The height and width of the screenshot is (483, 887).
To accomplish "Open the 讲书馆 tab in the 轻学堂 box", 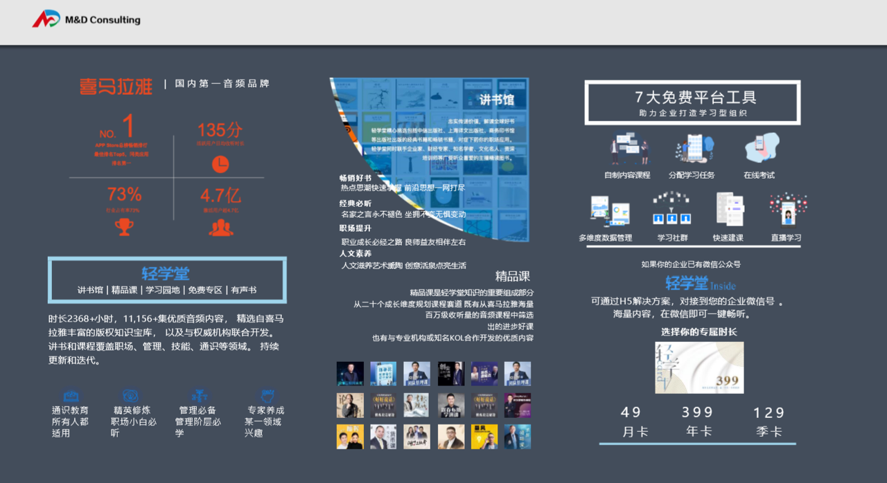I will tap(90, 290).
